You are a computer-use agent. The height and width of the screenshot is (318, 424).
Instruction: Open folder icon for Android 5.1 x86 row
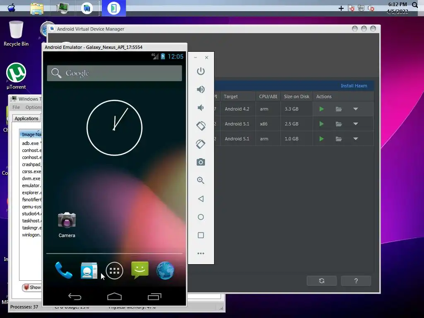pos(339,124)
